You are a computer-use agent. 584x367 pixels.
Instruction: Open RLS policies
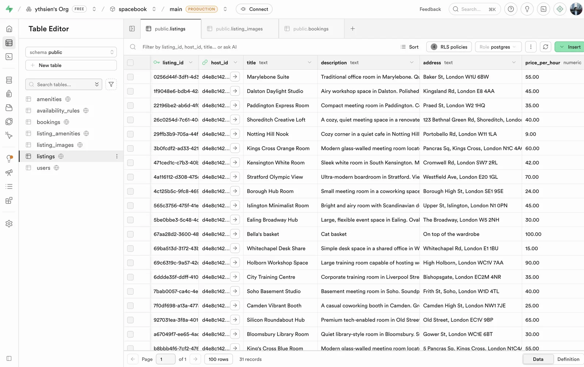coord(449,47)
